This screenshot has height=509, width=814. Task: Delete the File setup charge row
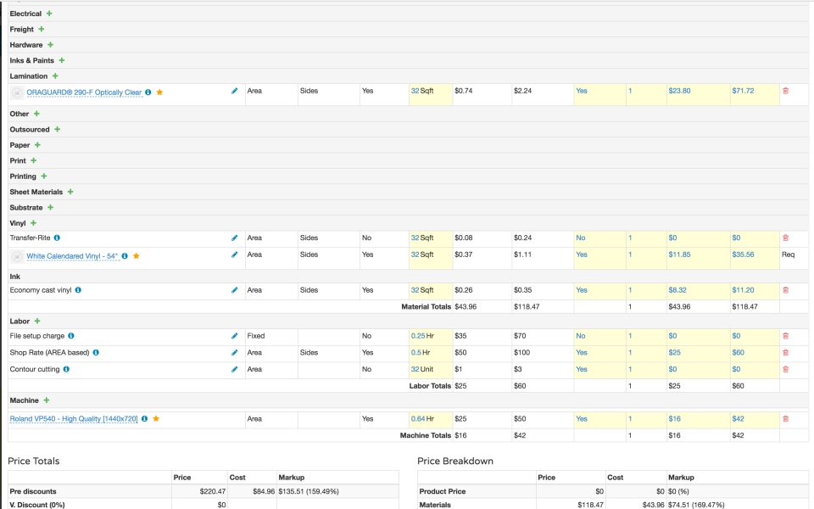pyautogui.click(x=788, y=335)
